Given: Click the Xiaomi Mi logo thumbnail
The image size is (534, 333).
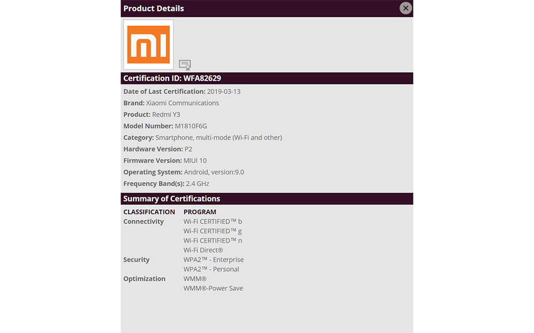Looking at the screenshot, I should [148, 44].
